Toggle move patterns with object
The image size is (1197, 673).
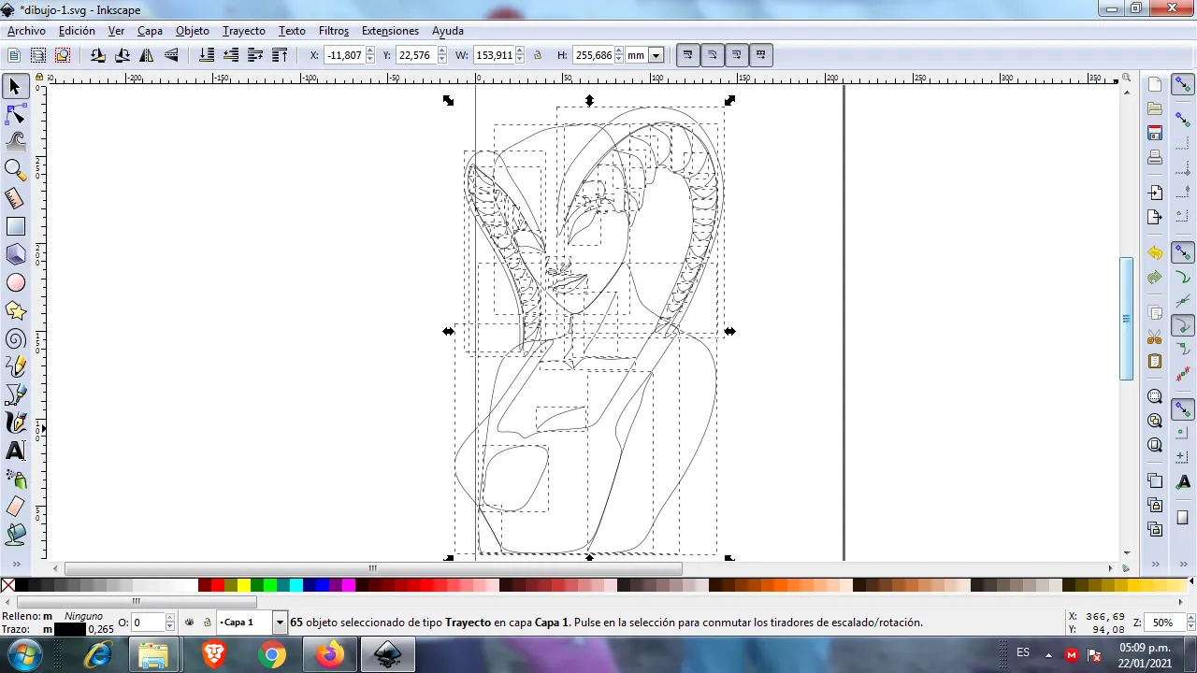[760, 55]
